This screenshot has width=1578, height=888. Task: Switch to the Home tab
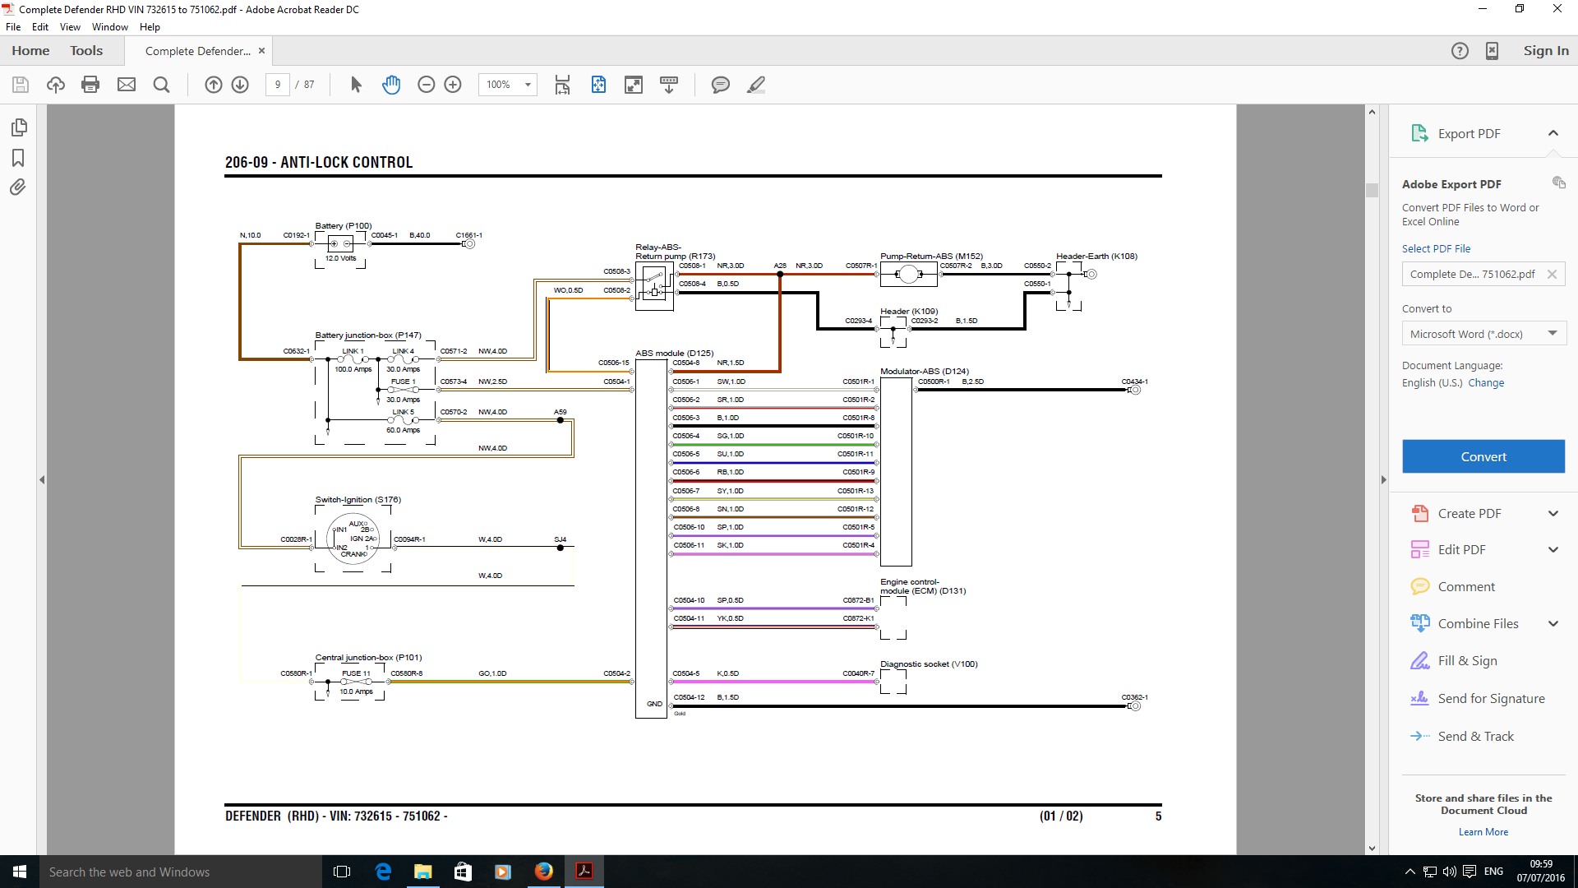tap(30, 51)
